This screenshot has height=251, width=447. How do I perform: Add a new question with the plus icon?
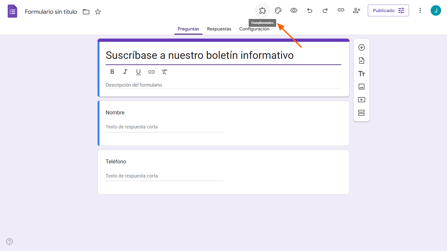[x=361, y=47]
